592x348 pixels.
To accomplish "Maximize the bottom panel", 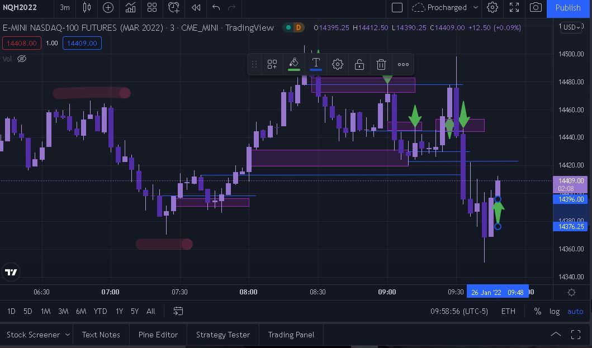I will (576, 335).
